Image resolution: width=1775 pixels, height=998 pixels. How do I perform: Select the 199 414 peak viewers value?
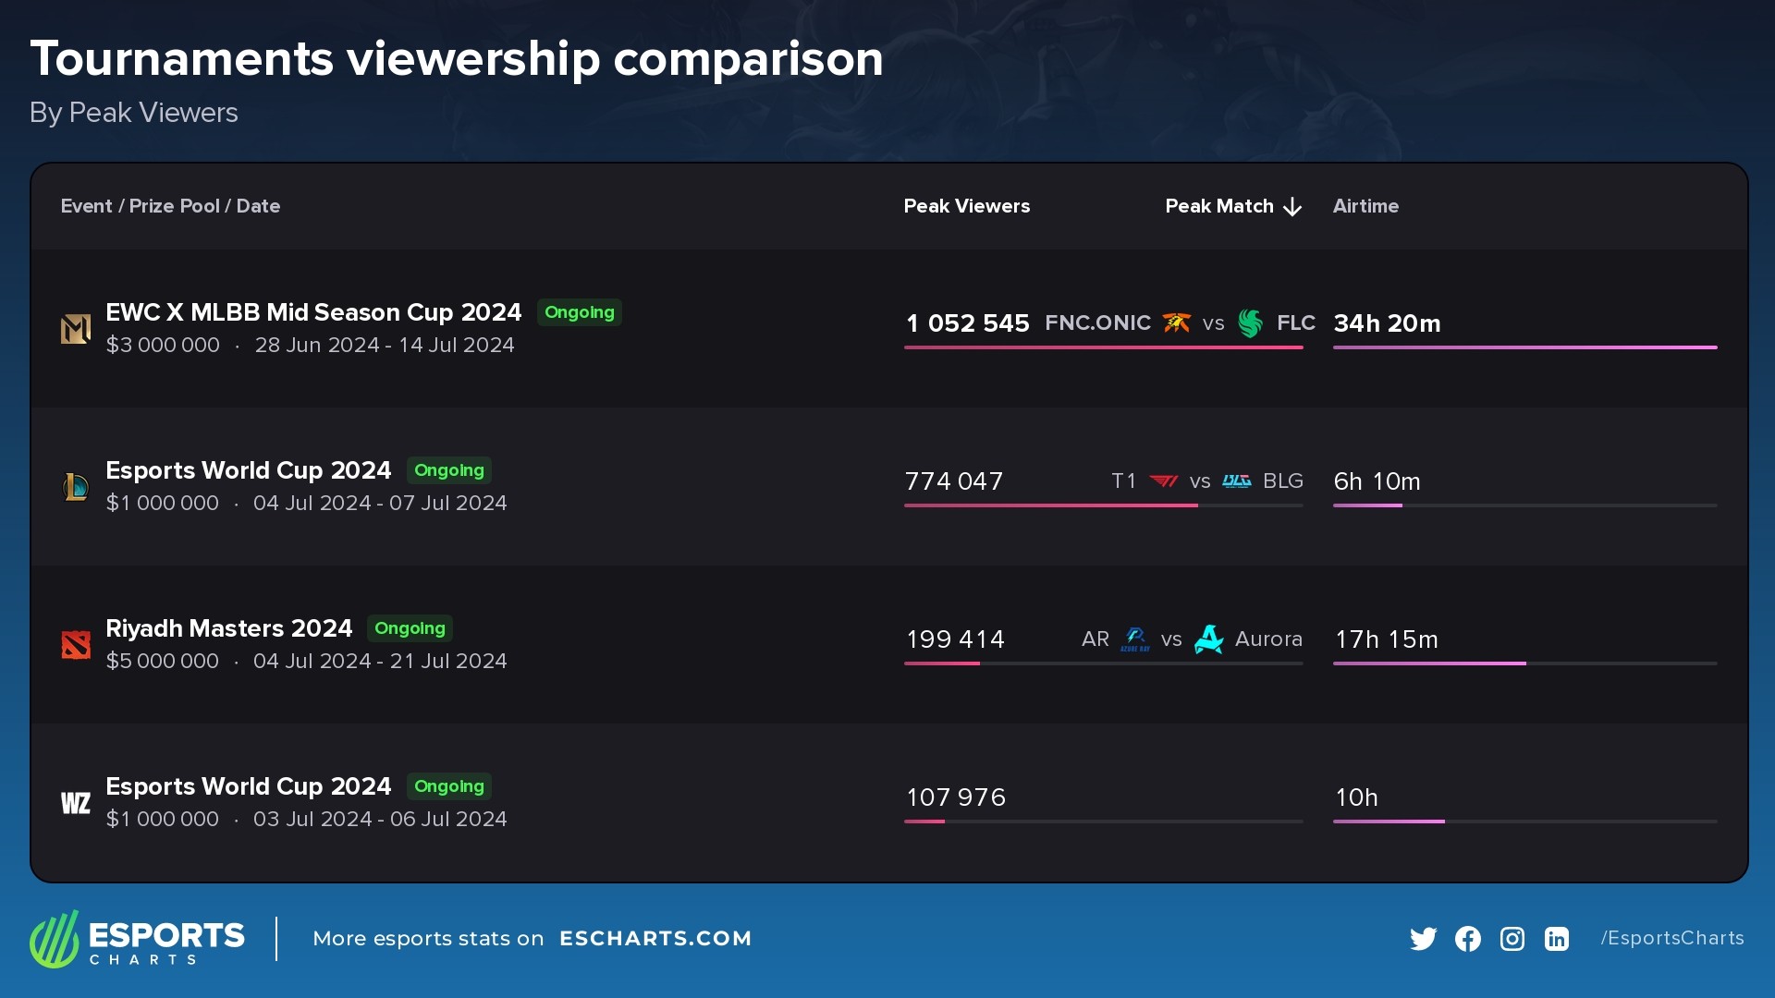955,639
